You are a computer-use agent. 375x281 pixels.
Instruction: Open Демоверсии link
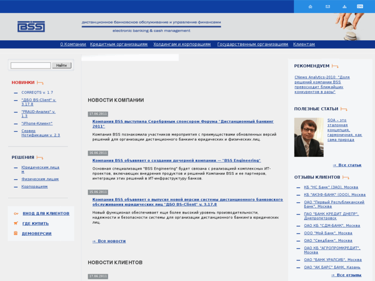(x=37, y=234)
